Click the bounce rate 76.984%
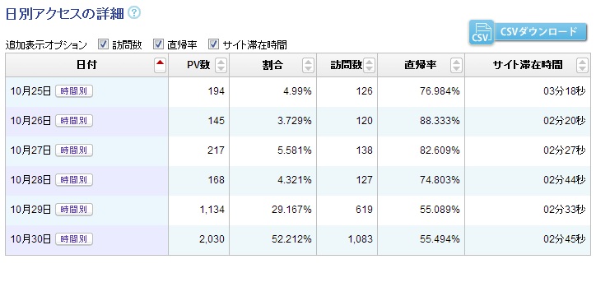The height and width of the screenshot is (296, 596). coord(440,91)
